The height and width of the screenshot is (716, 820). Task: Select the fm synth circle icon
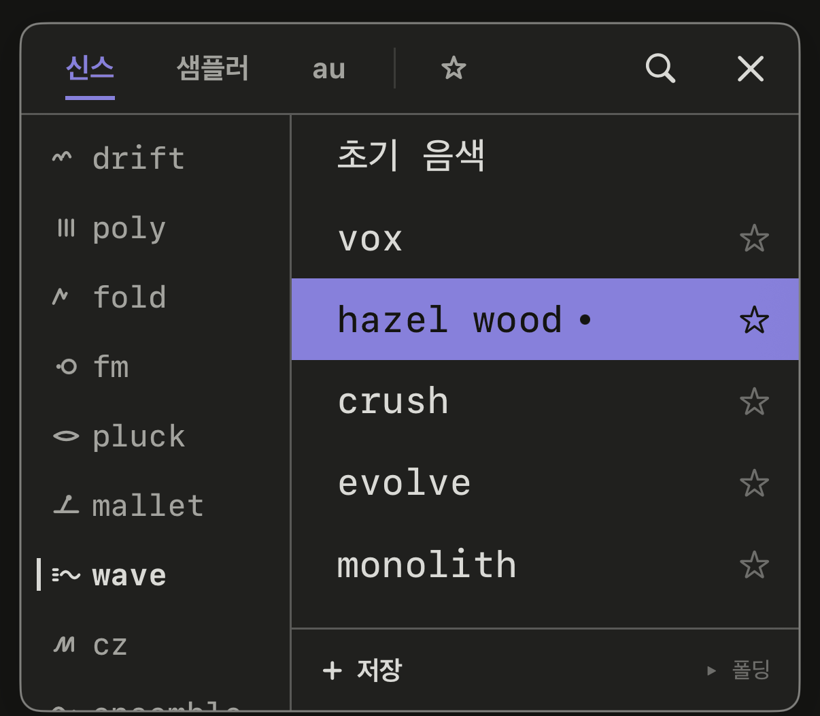(67, 367)
